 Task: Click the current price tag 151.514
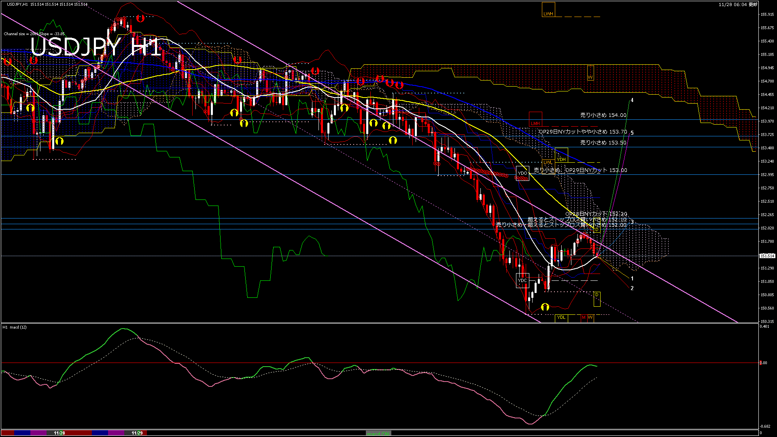[x=767, y=256]
